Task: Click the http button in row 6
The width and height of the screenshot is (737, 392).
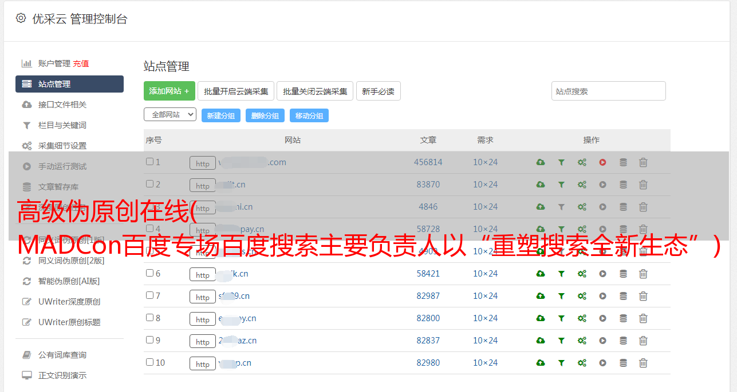Action: point(203,275)
